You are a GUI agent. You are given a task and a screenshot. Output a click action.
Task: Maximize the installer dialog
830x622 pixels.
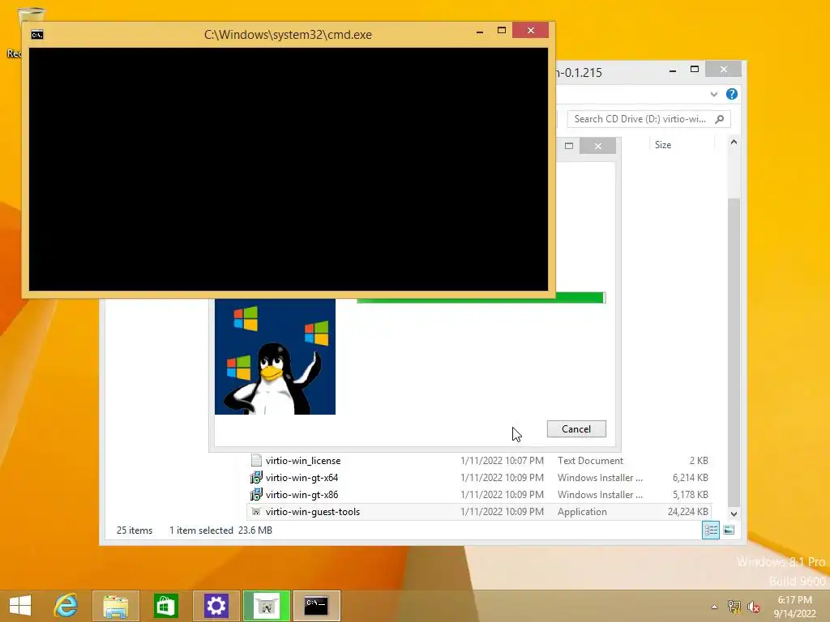click(569, 146)
